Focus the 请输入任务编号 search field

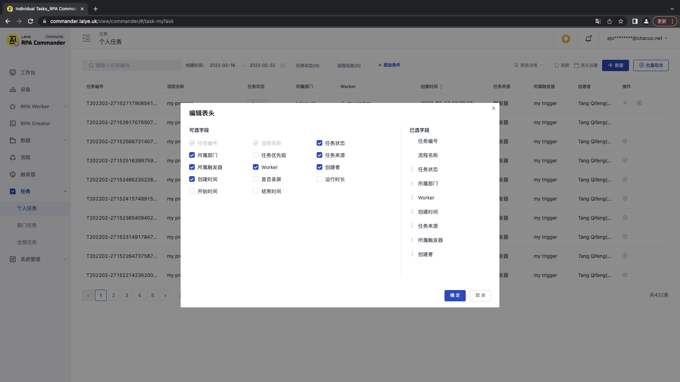tap(132, 65)
